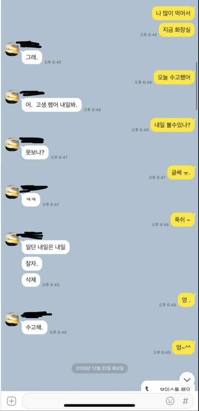Tap the plus attachment icon
This screenshot has width=199, height=411.
[x=11, y=401]
